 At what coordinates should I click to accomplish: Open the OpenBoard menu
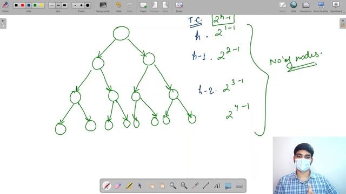pyautogui.click(x=336, y=6)
